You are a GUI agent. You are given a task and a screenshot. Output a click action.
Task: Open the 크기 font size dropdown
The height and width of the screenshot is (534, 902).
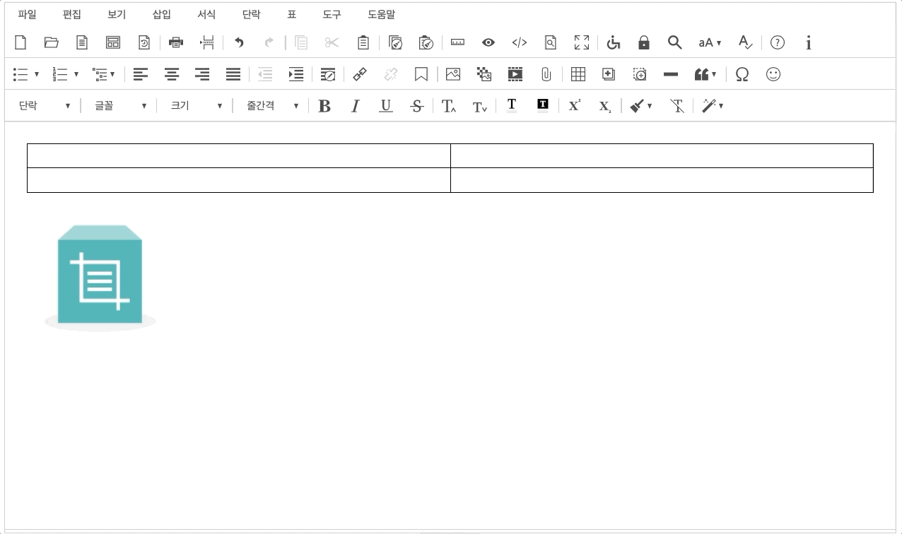(196, 106)
